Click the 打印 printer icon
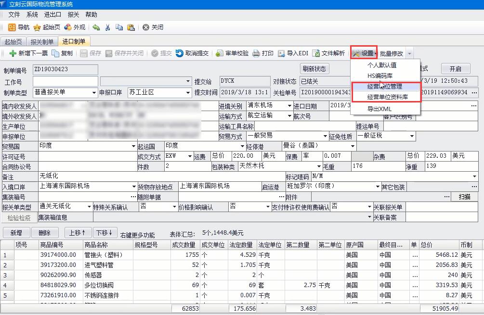The image size is (484, 315). click(256, 53)
